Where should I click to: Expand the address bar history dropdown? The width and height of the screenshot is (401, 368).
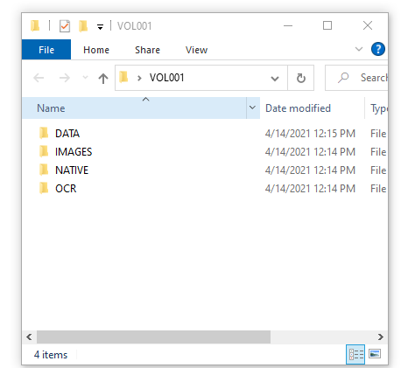(275, 79)
